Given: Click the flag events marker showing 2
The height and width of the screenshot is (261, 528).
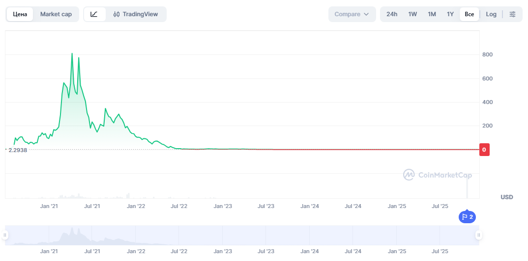Looking at the screenshot, I should tap(468, 217).
